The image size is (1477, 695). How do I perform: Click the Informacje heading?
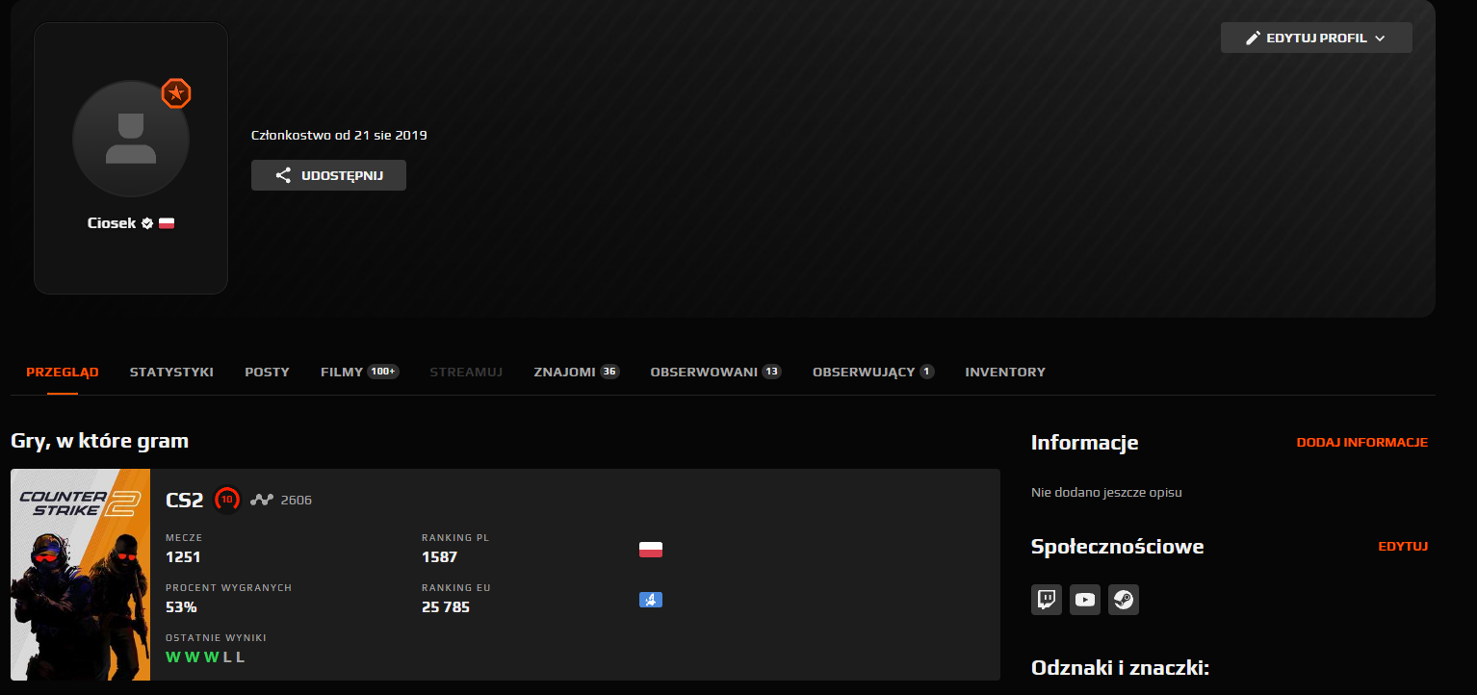(x=1085, y=443)
